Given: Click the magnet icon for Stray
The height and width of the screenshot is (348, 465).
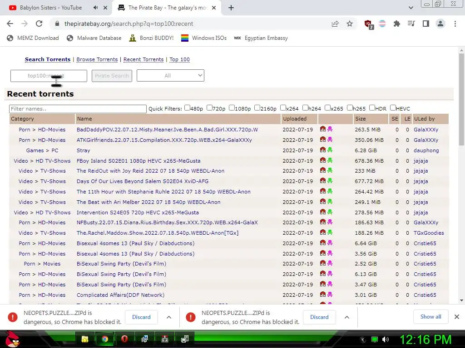Looking at the screenshot, I should (x=323, y=150).
